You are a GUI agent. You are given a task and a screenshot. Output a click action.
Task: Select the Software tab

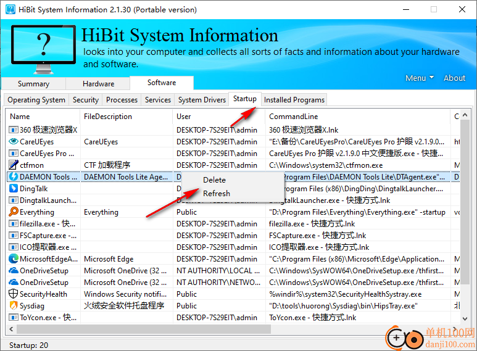(162, 83)
